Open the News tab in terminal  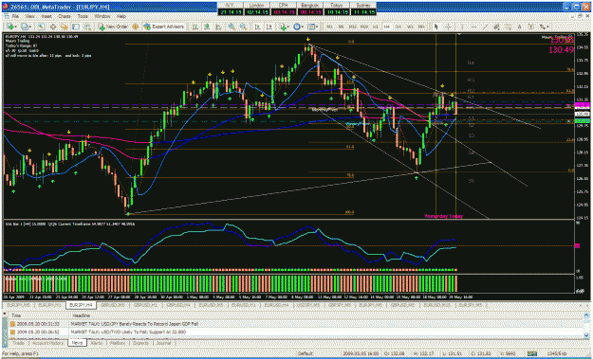pos(77,343)
